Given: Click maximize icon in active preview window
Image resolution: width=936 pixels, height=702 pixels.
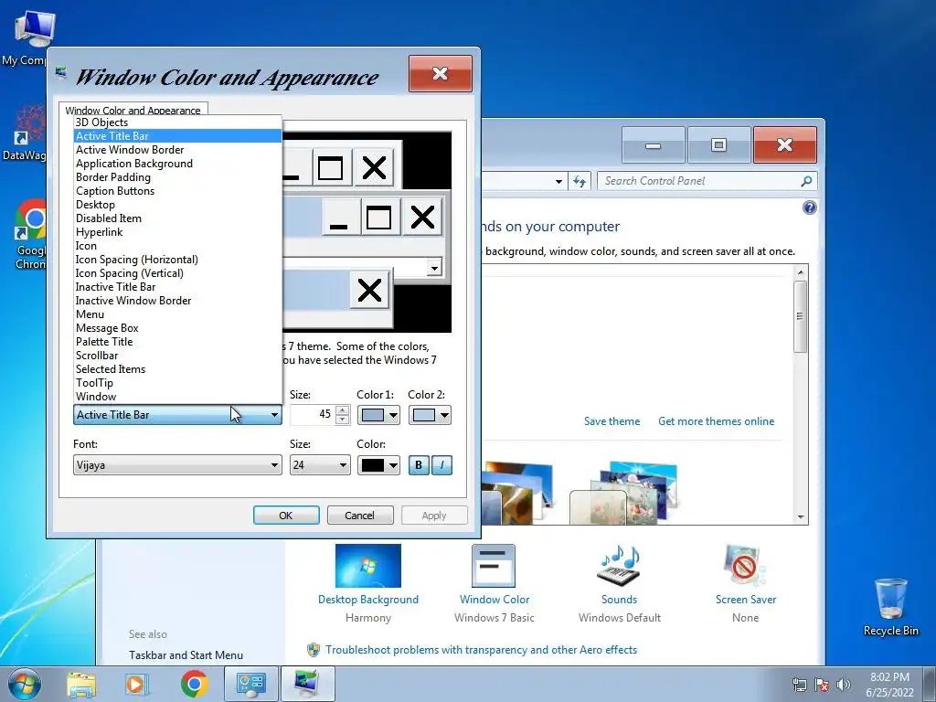Looking at the screenshot, I should tap(378, 218).
